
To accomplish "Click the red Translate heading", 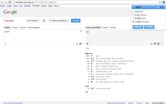I will click(x=9, y=21).
